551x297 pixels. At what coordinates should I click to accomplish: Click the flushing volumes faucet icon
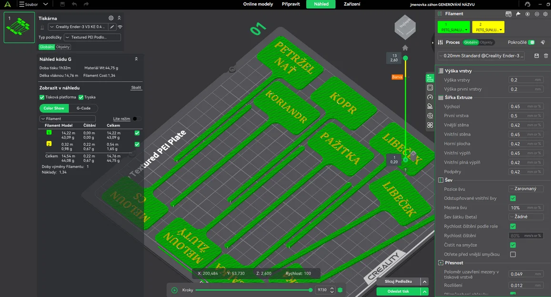click(518, 14)
